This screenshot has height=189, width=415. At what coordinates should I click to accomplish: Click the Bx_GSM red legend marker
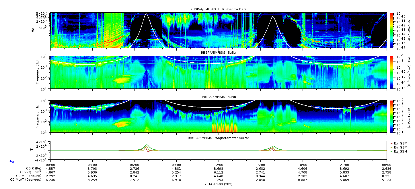point(392,143)
